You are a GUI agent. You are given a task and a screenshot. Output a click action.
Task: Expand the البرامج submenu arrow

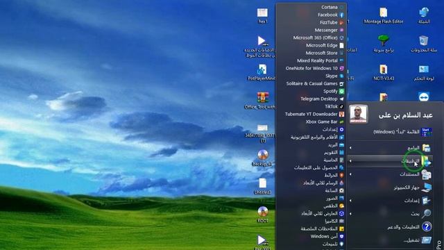point(350,148)
